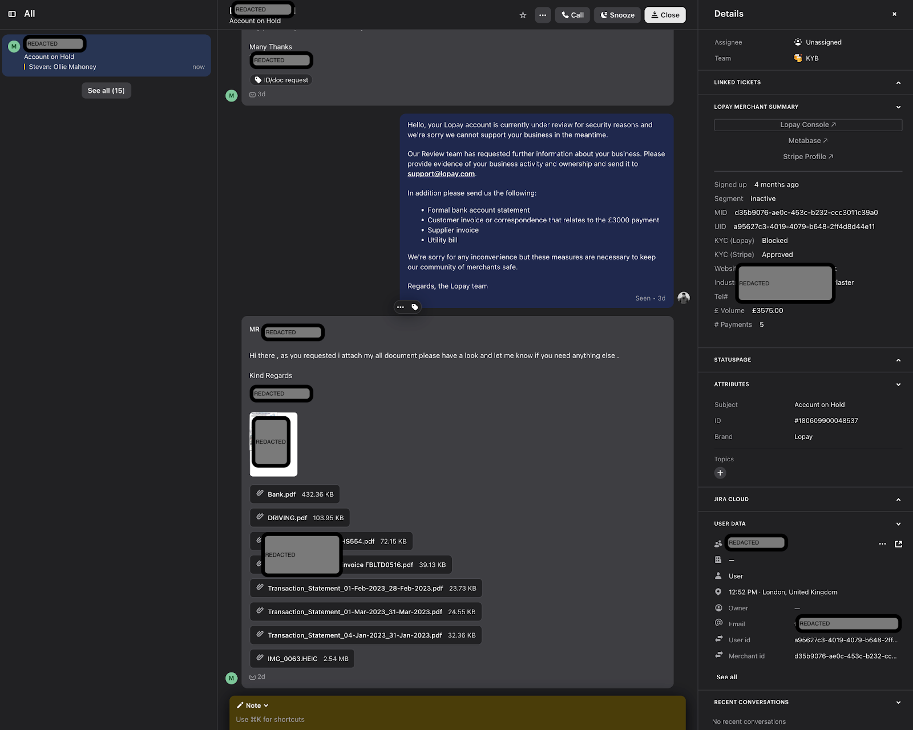913x730 pixels.
Task: Open user data ellipsis menu
Action: (882, 544)
